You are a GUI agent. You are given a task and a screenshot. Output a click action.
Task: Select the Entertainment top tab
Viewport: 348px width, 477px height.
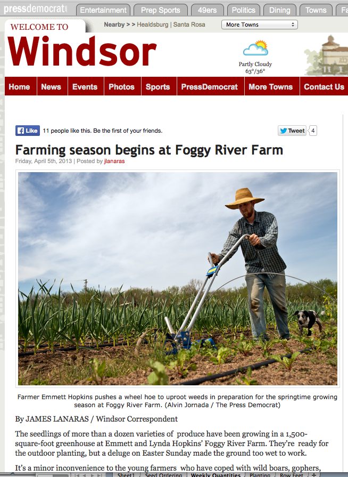pyautogui.click(x=103, y=10)
